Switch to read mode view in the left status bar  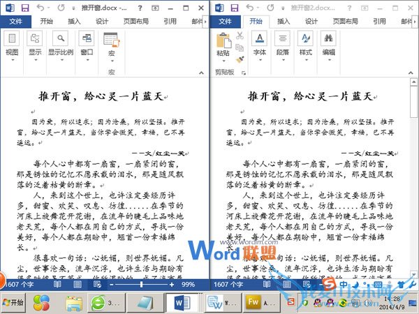click(57, 285)
